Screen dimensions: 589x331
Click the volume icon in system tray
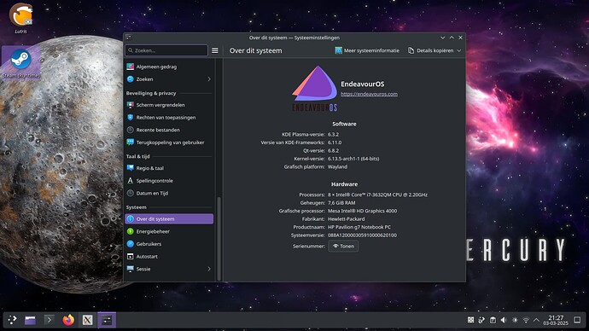pyautogui.click(x=504, y=320)
